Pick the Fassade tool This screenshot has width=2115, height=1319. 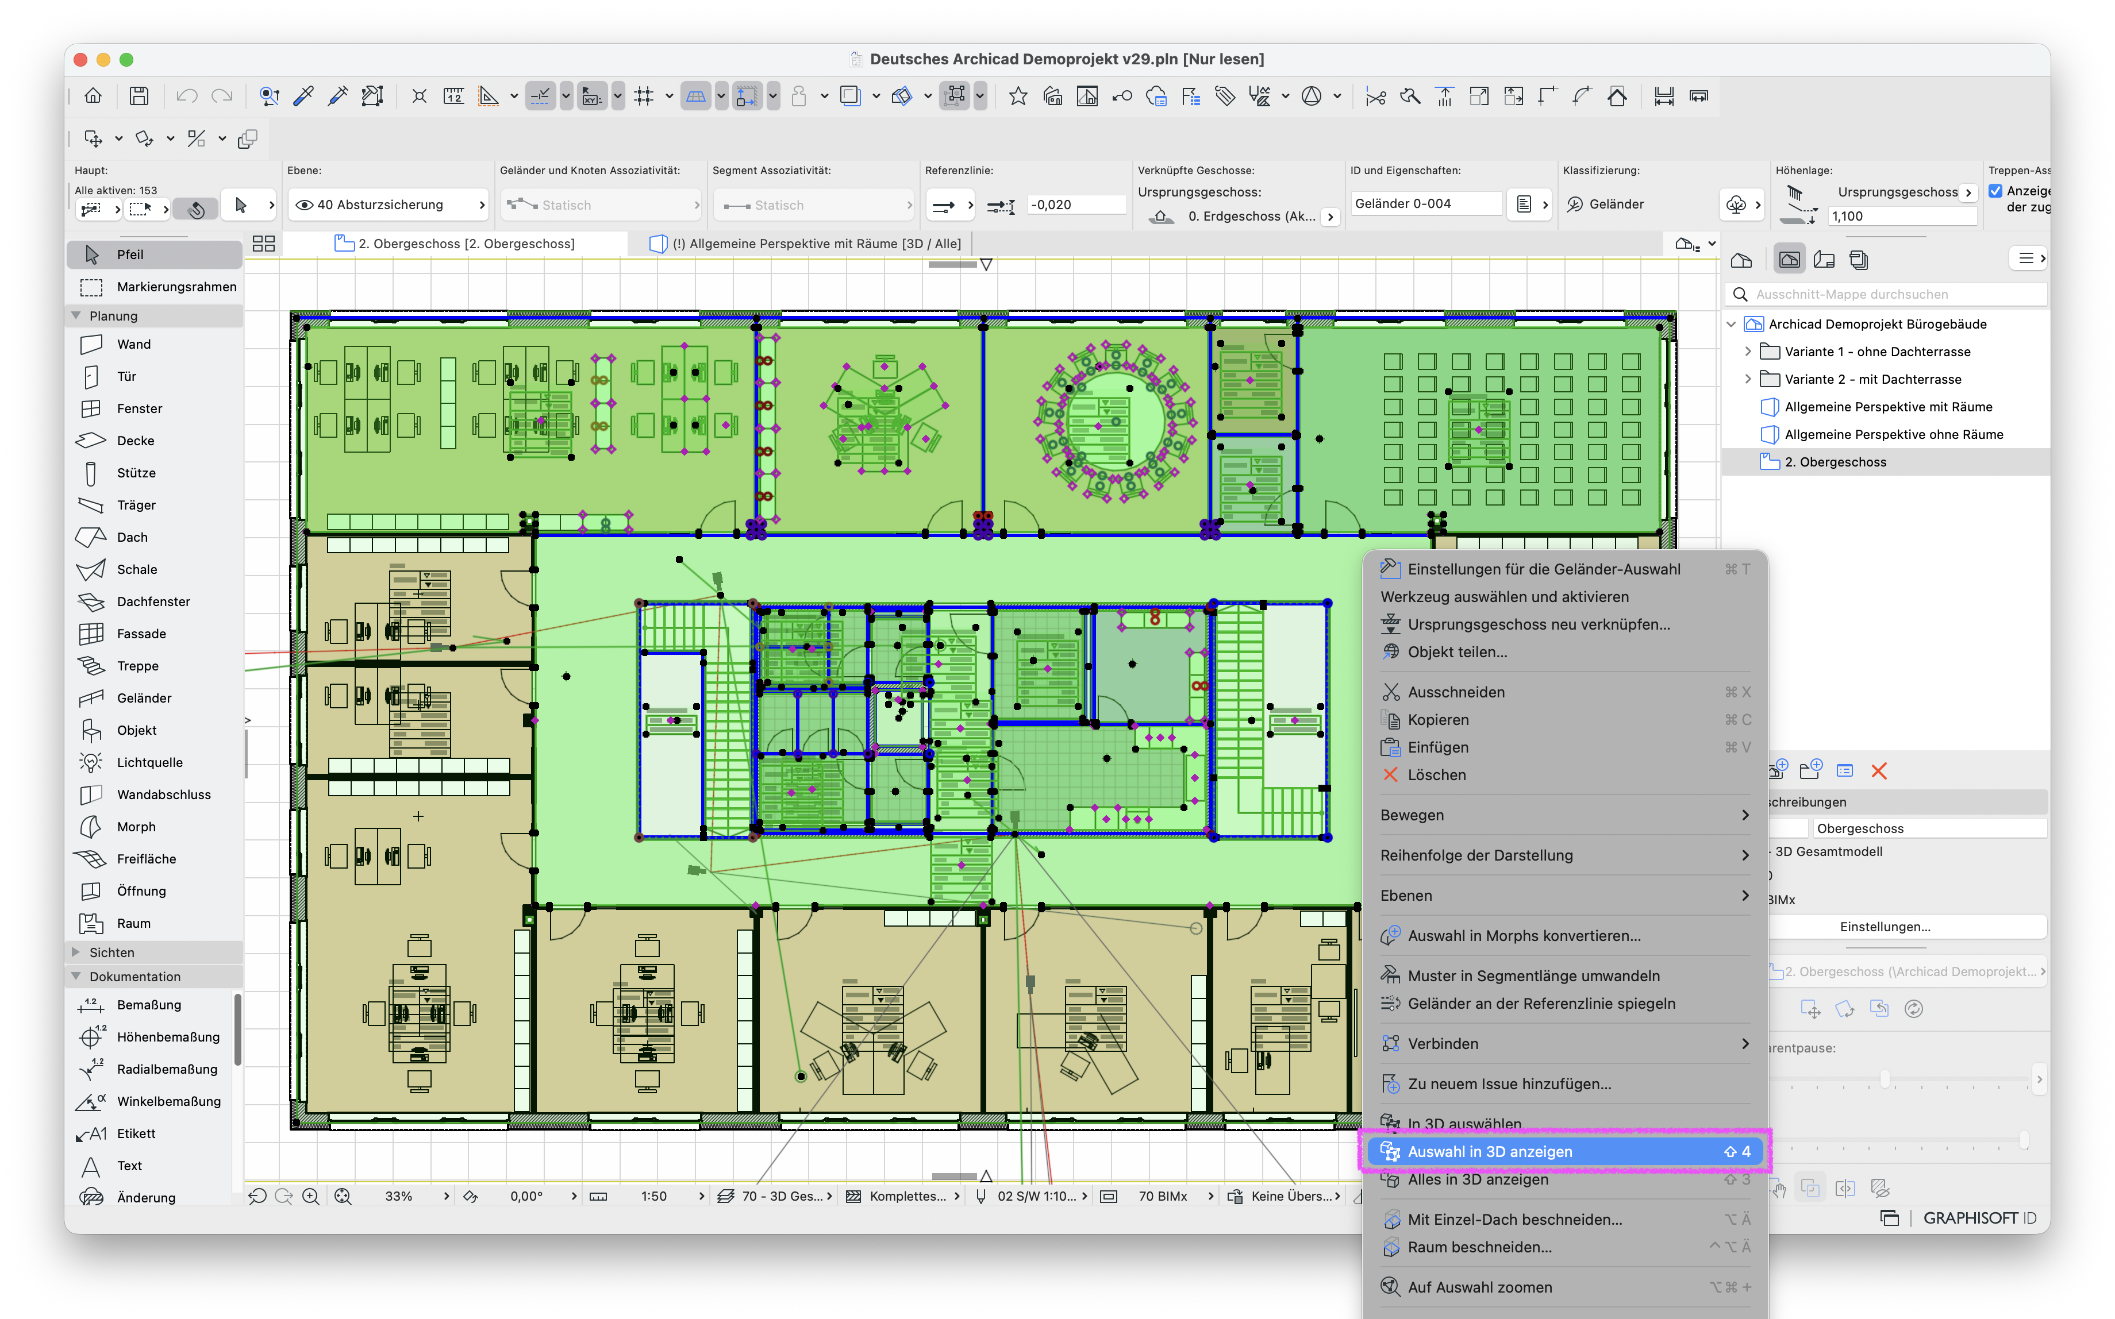155,633
